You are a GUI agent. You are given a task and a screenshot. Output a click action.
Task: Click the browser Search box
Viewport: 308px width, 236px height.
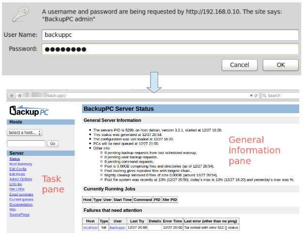point(280,96)
